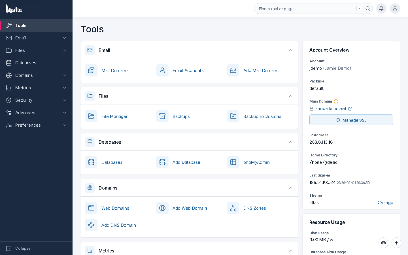408x255 pixels.
Task: Click the Backup Exclusions folder icon
Action: (233, 116)
